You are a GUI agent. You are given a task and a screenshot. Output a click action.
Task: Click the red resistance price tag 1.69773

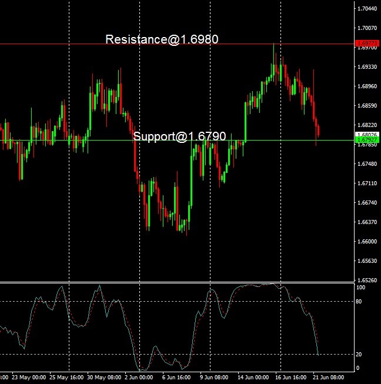point(367,44)
